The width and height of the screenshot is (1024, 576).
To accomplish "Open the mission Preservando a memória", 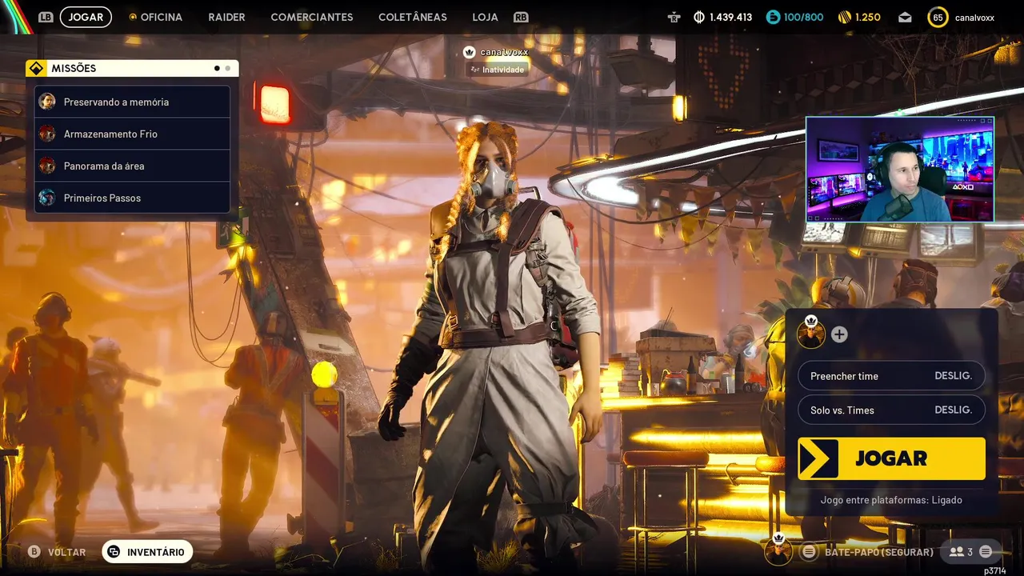I will click(x=132, y=102).
